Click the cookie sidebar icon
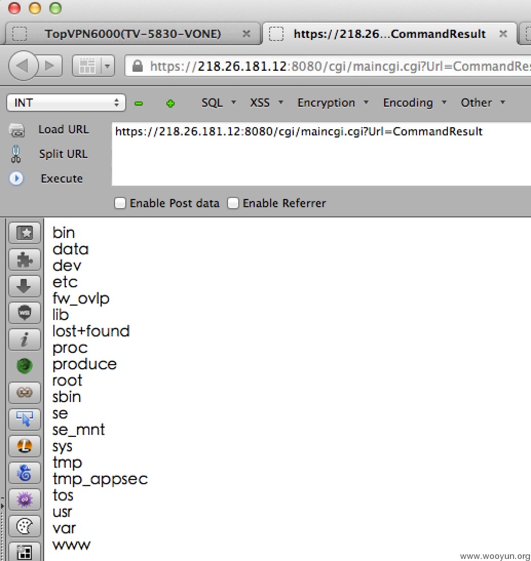The width and height of the screenshot is (531, 561). [24, 526]
